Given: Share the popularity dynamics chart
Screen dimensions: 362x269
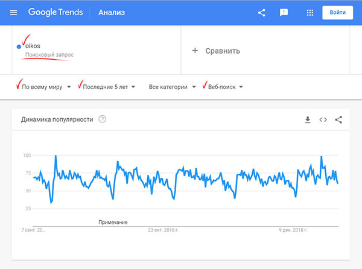Looking at the screenshot, I should point(338,119).
